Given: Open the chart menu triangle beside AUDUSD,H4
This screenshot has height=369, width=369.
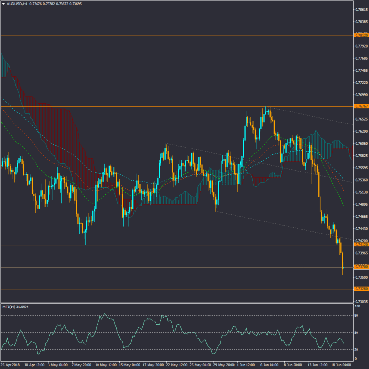Looking at the screenshot, I should tap(3, 4).
